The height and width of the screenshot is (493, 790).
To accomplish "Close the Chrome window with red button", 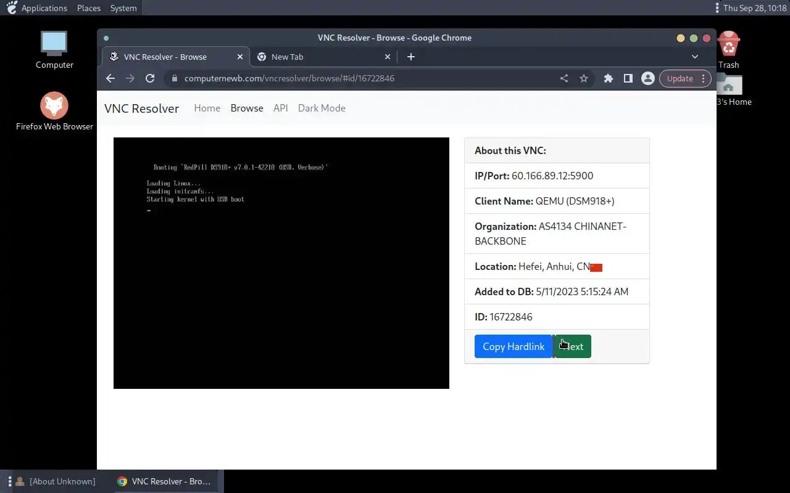I will 707,38.
